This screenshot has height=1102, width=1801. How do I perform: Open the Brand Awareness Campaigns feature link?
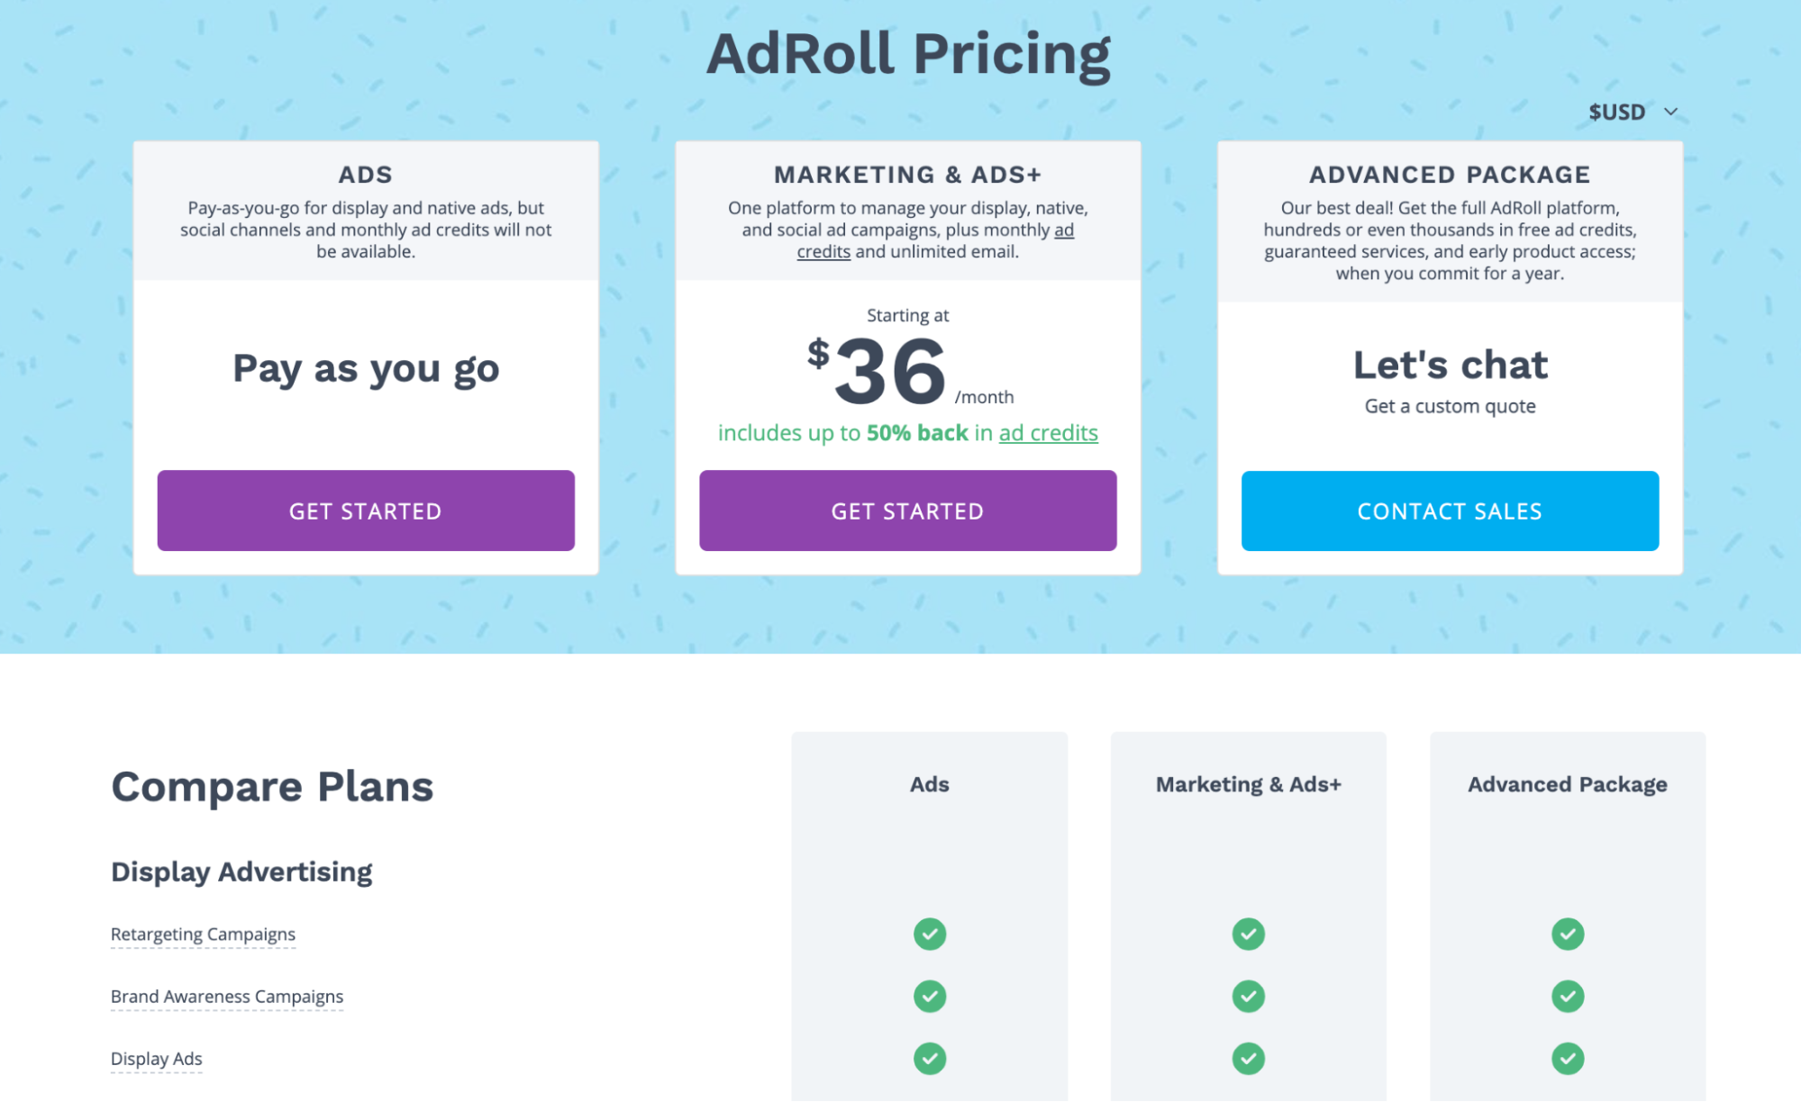[x=227, y=997]
